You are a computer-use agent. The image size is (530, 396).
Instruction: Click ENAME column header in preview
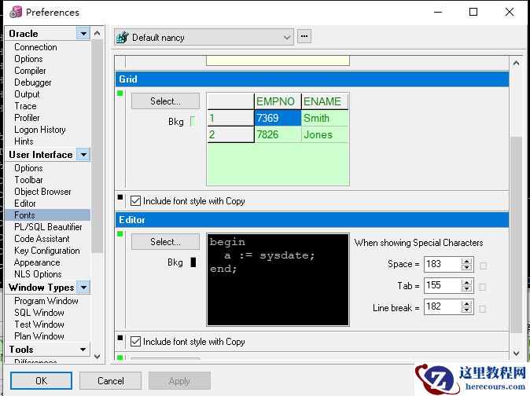point(325,101)
